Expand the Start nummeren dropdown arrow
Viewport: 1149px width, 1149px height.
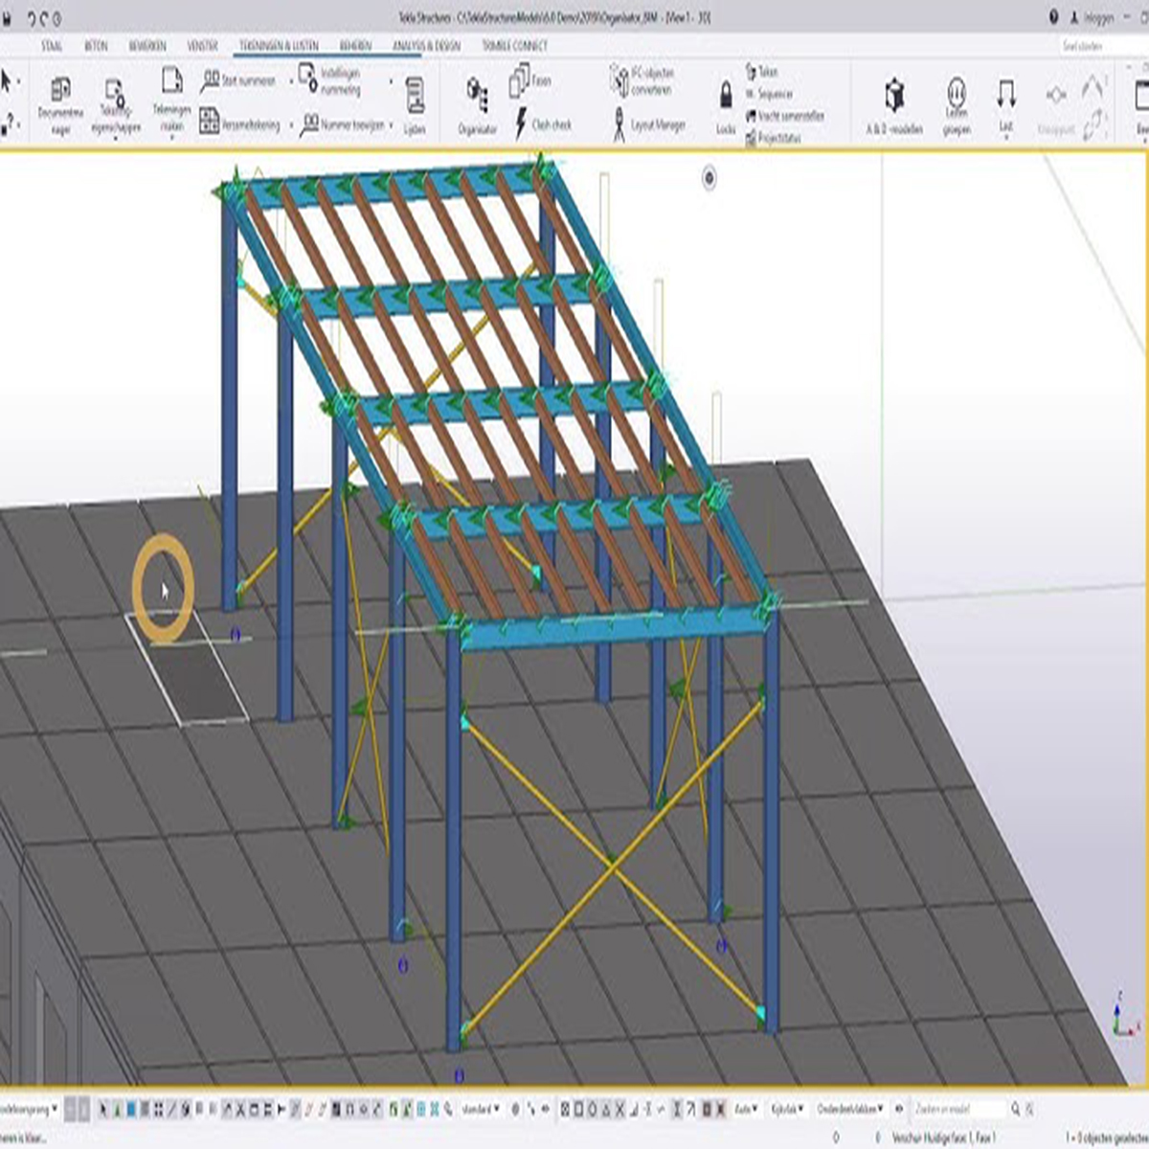click(291, 81)
